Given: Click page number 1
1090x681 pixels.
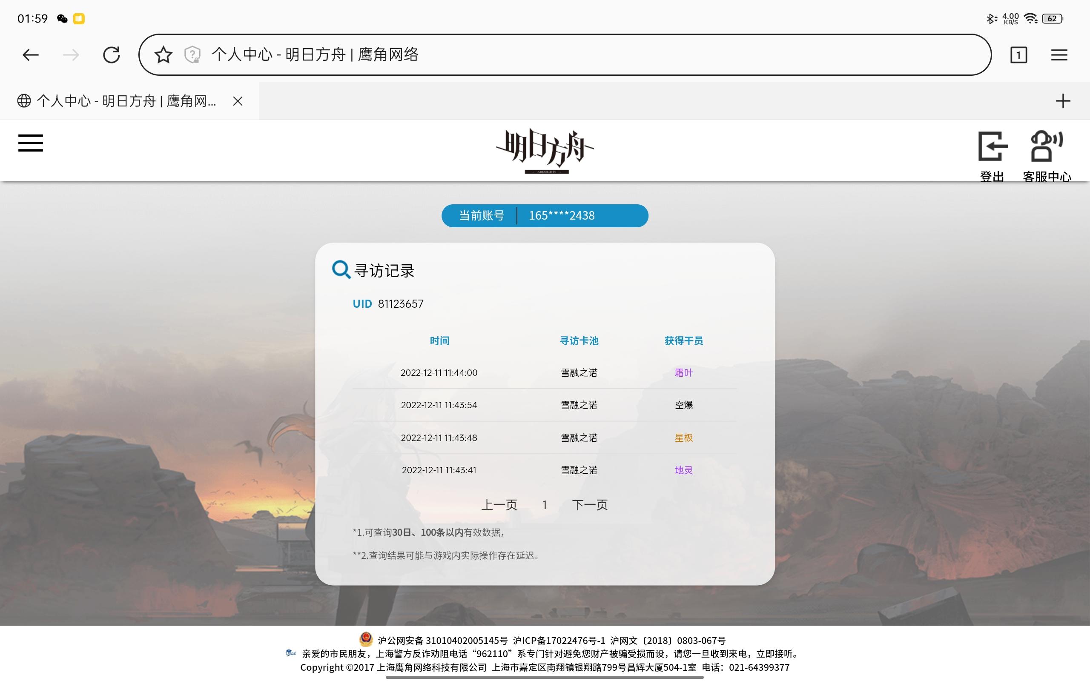Looking at the screenshot, I should [545, 505].
